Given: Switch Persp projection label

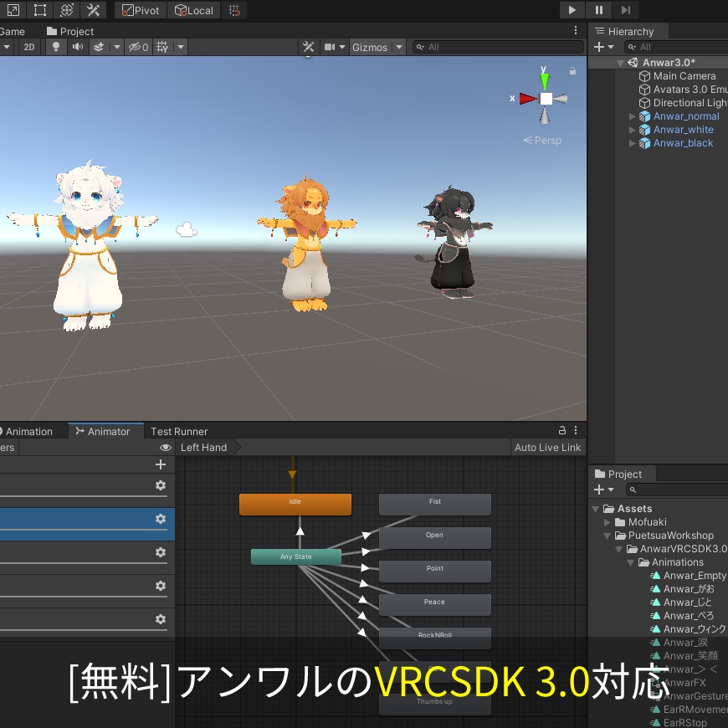Looking at the screenshot, I should 542,141.
